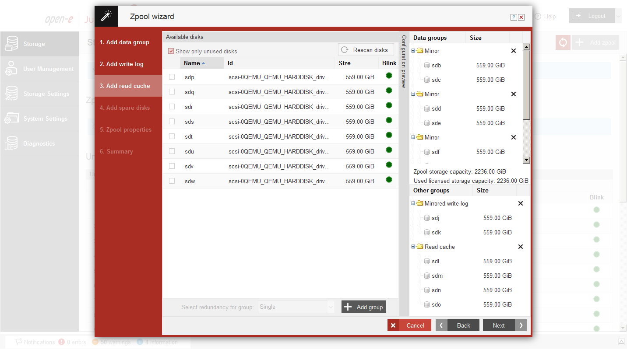The width and height of the screenshot is (627, 349).
Task: Cancel the Zpool wizard
Action: point(409,325)
